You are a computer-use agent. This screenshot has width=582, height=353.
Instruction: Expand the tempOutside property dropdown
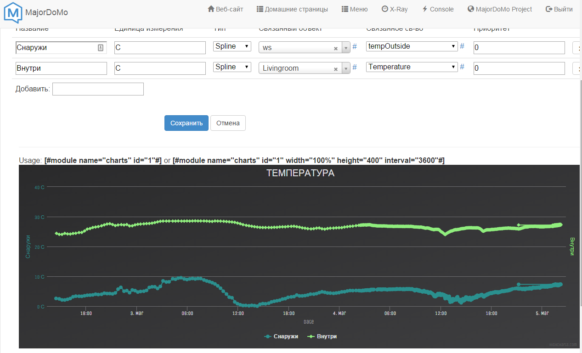tap(412, 46)
